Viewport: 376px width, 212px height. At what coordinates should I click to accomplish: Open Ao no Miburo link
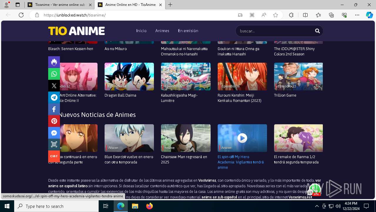pos(115,49)
